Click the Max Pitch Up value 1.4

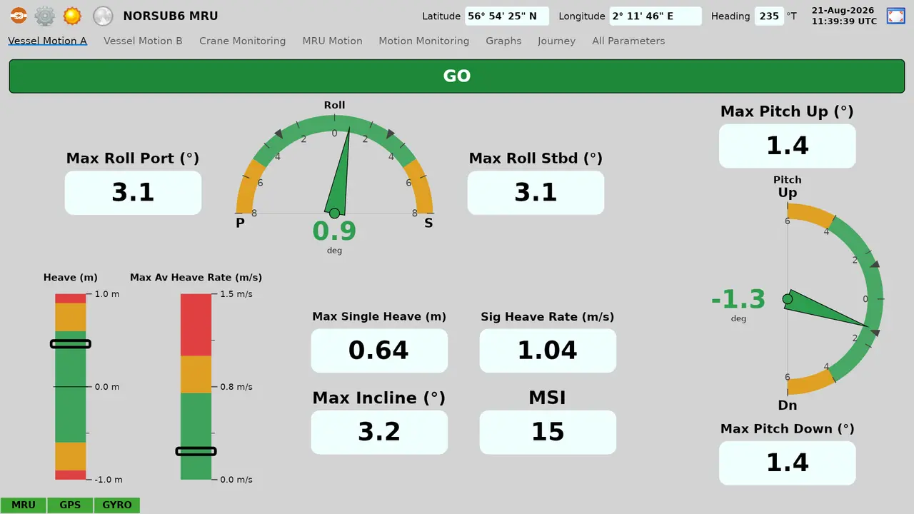(788, 146)
